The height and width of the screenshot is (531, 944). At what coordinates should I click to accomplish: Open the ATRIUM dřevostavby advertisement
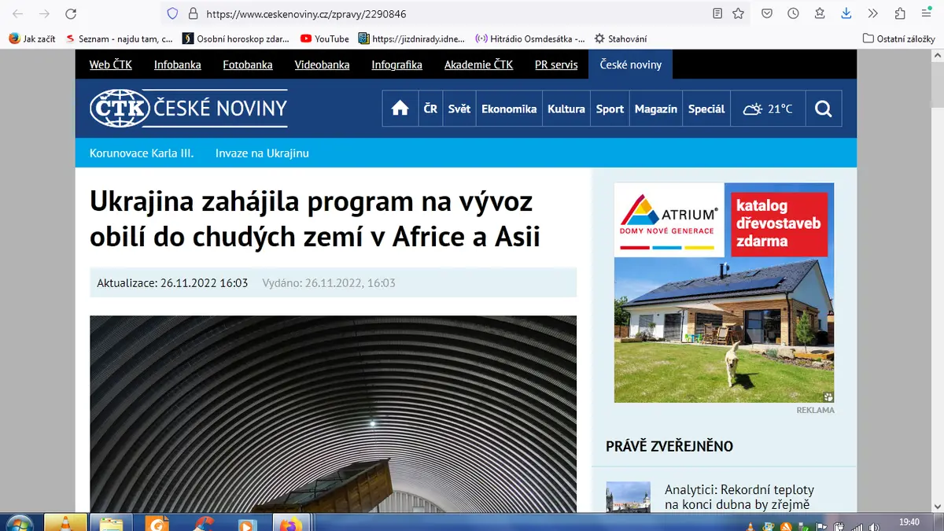pos(724,293)
